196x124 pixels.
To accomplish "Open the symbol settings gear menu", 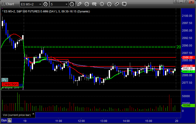I will [x=45, y=4].
